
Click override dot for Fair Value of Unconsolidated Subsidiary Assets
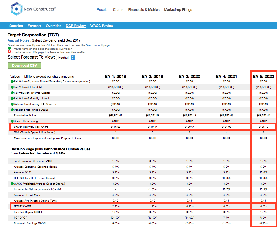click(12, 82)
